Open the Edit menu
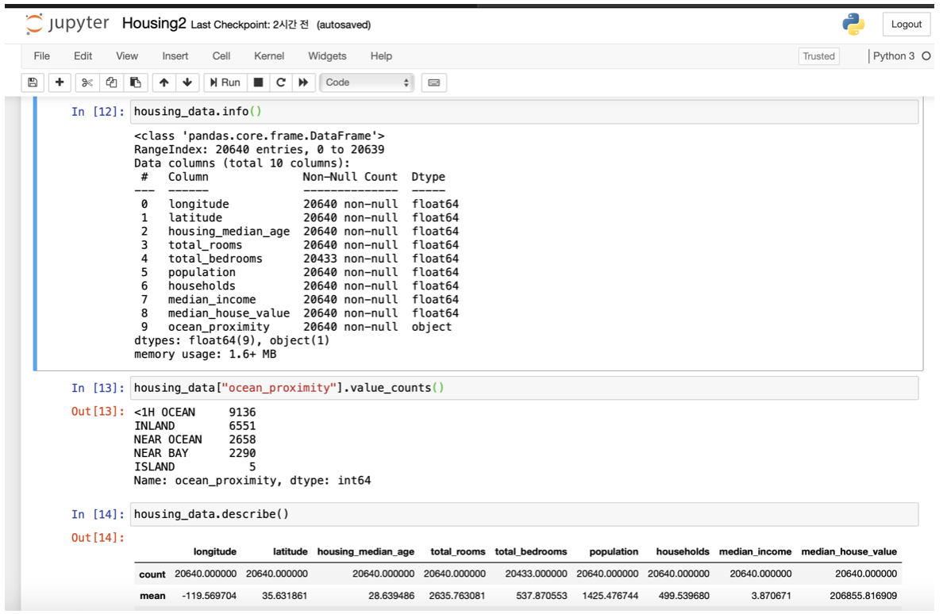Image resolution: width=943 pixels, height=614 pixels. tap(83, 56)
